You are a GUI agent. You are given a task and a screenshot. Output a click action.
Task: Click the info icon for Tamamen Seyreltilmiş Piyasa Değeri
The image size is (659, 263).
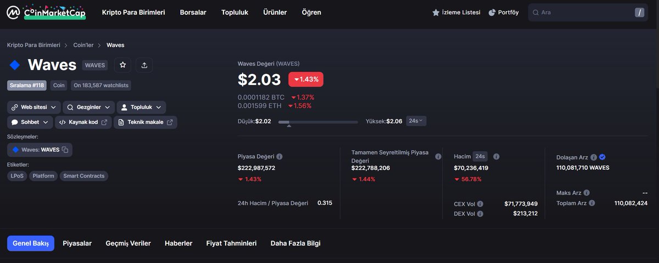[438, 157]
